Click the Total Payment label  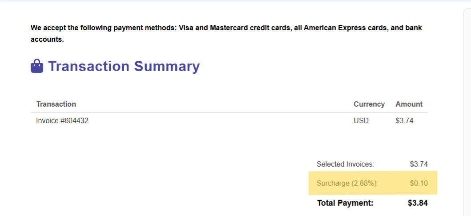click(x=345, y=203)
